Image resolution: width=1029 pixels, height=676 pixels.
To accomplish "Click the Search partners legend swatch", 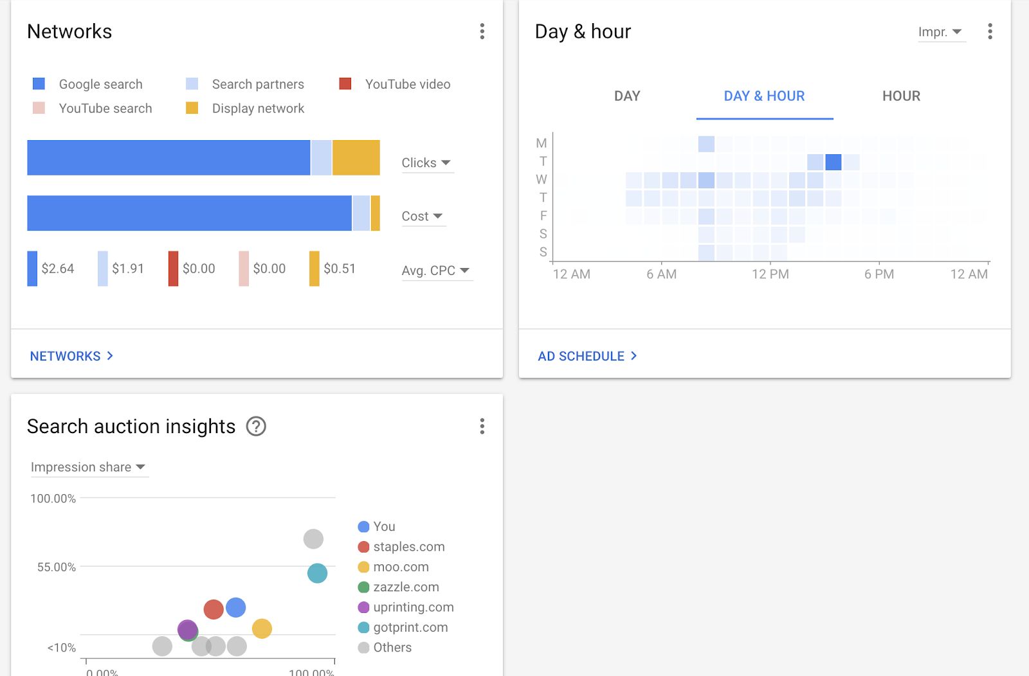I will [x=192, y=84].
